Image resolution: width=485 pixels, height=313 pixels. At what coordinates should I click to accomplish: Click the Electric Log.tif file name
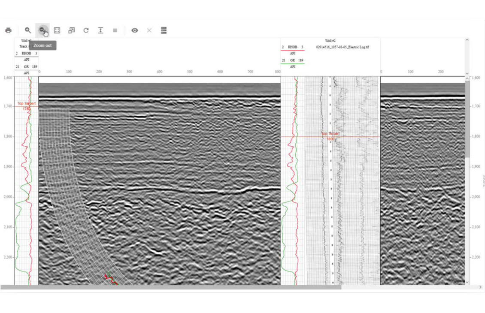pos(343,47)
